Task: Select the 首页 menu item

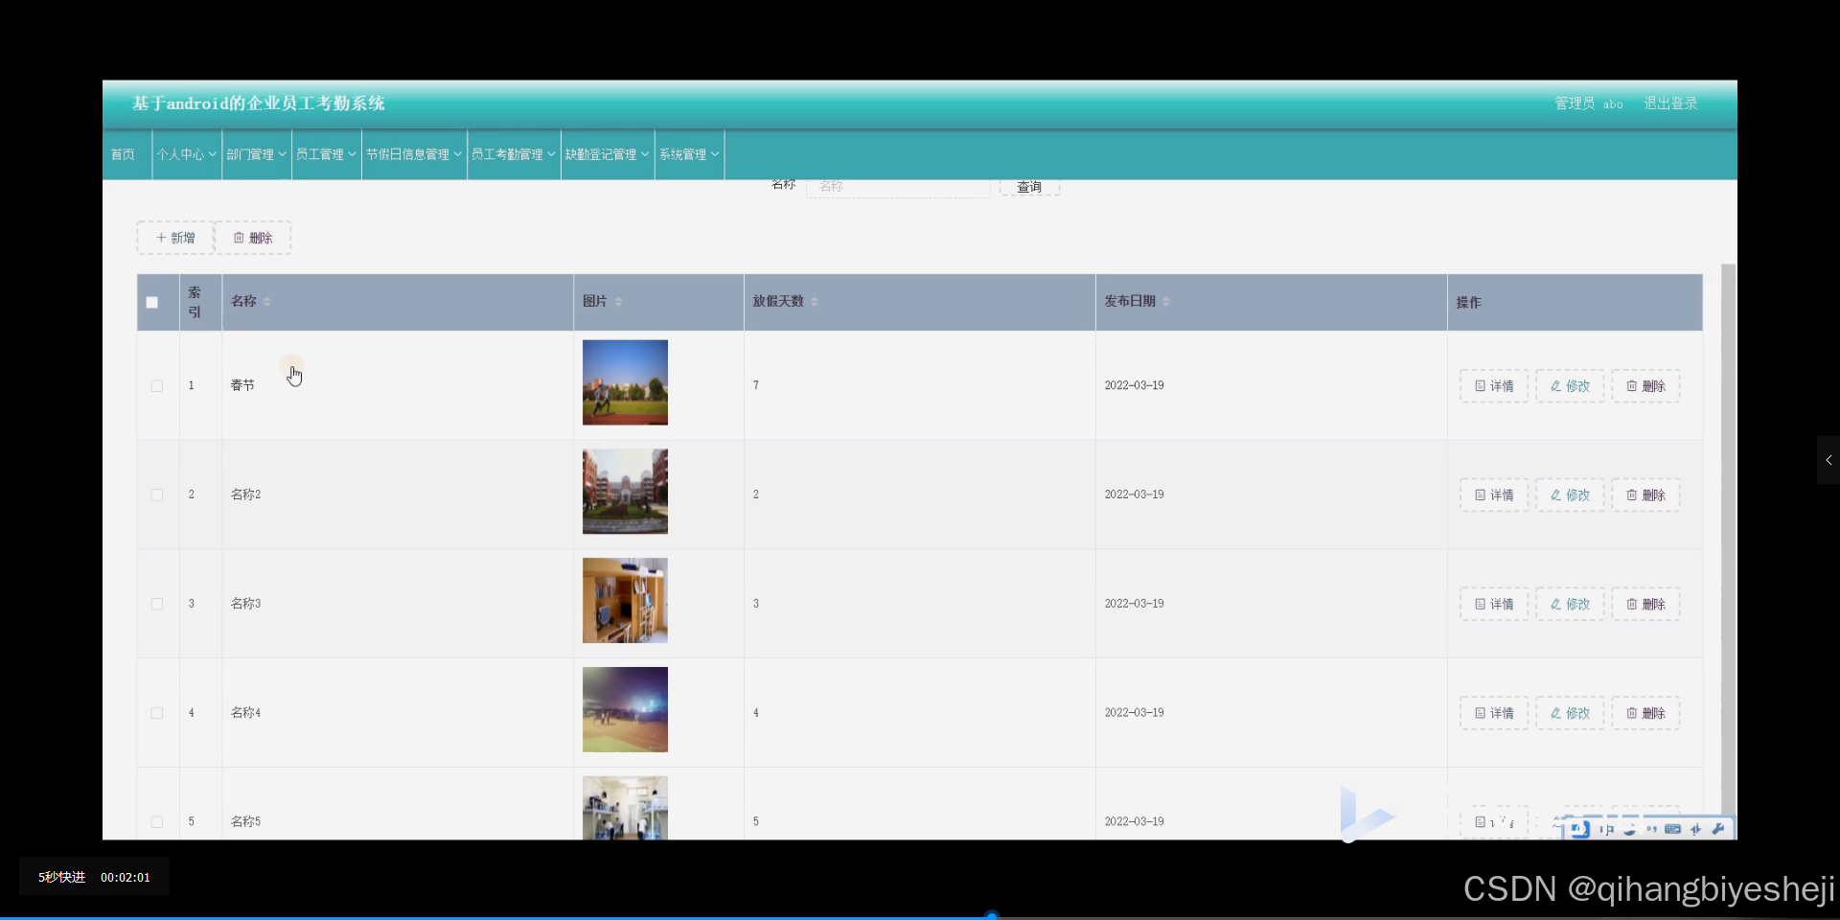Action: (x=123, y=153)
